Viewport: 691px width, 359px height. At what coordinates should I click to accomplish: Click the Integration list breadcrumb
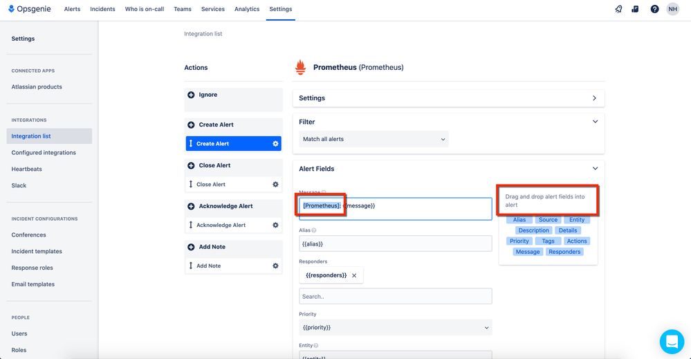click(203, 34)
